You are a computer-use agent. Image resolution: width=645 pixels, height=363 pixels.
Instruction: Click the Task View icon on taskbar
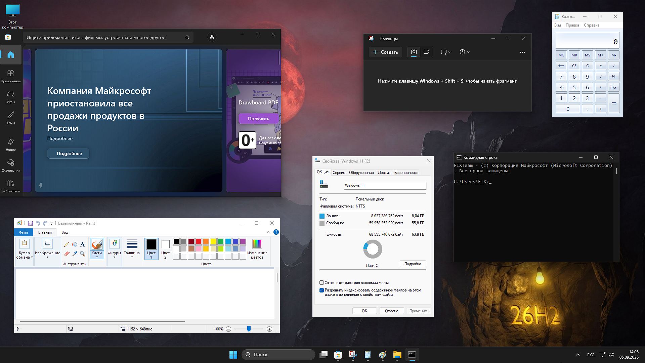click(x=324, y=355)
